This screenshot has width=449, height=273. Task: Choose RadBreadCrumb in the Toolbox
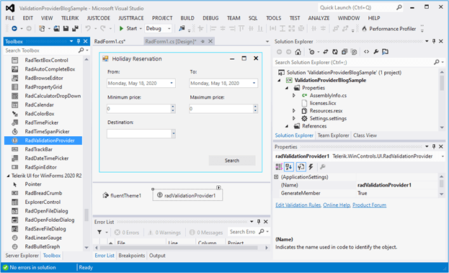pyautogui.click(x=43, y=193)
